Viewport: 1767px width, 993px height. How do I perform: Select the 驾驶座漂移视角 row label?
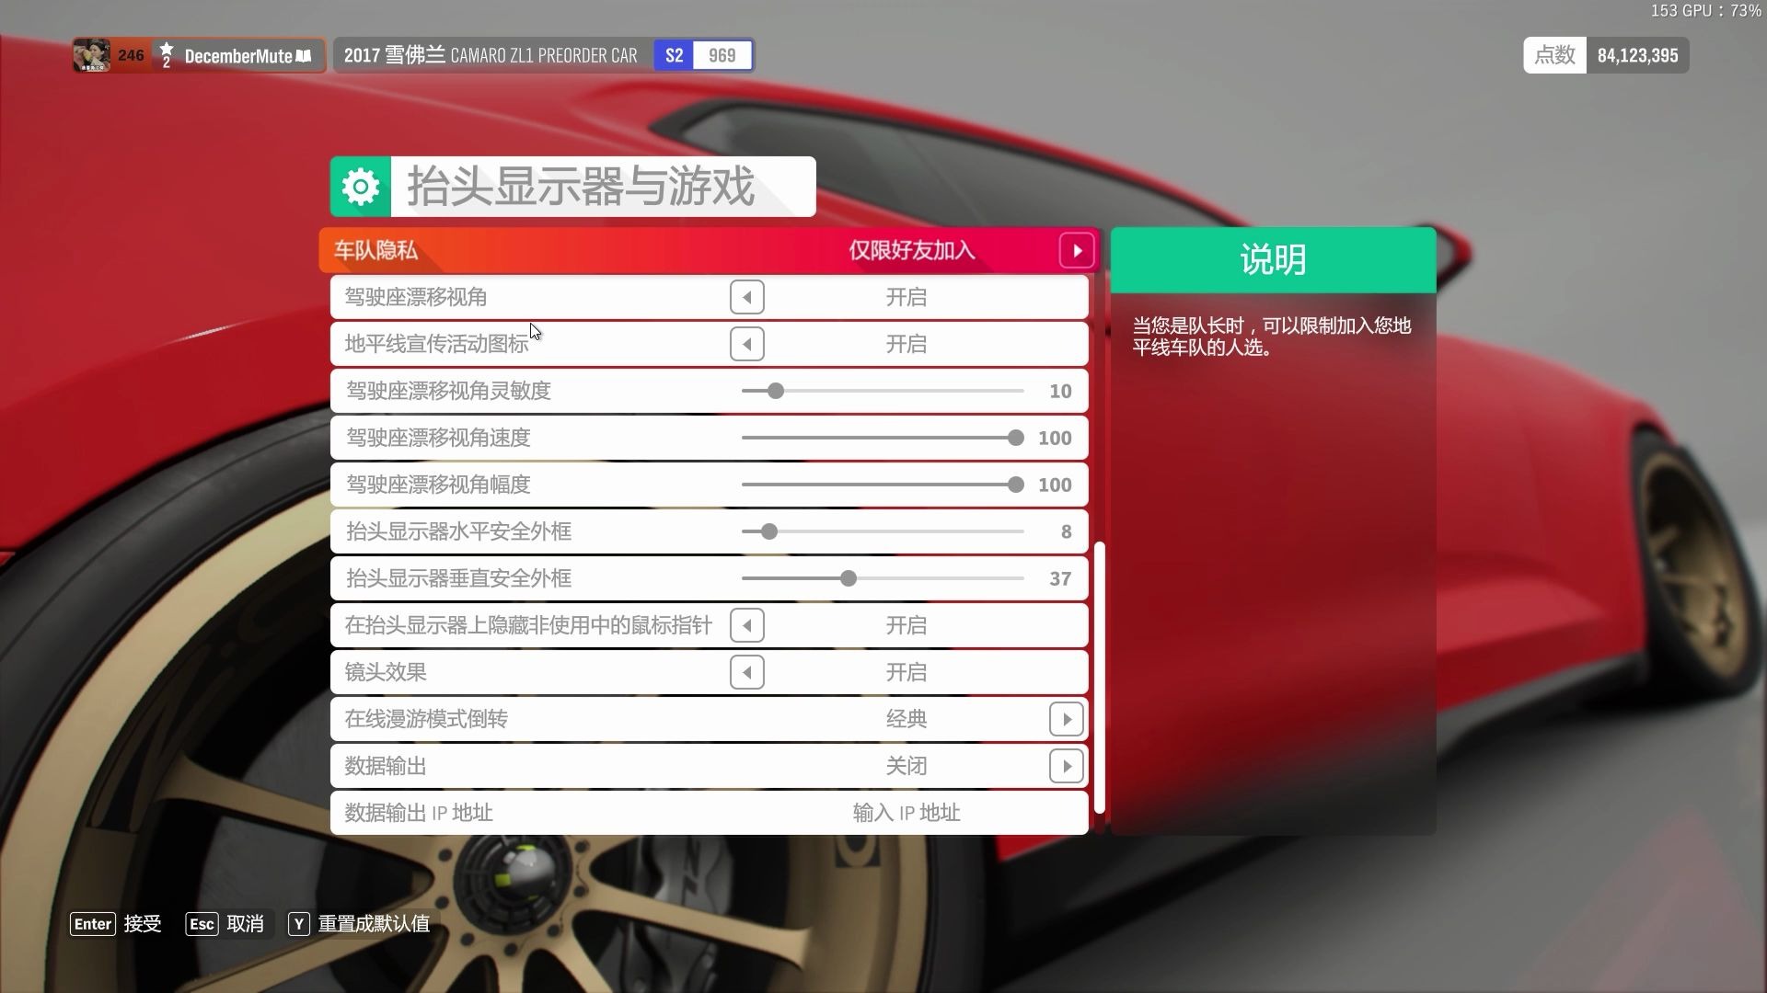416,297
